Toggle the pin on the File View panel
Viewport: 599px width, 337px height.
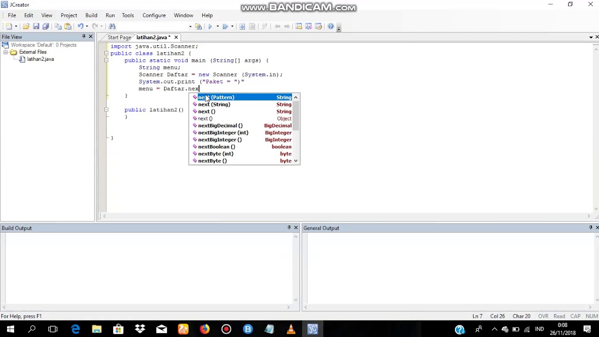point(84,37)
